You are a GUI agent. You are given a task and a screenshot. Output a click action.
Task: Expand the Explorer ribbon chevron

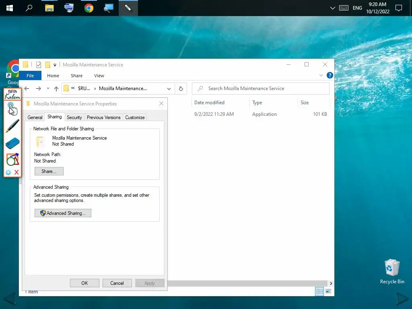pos(321,75)
